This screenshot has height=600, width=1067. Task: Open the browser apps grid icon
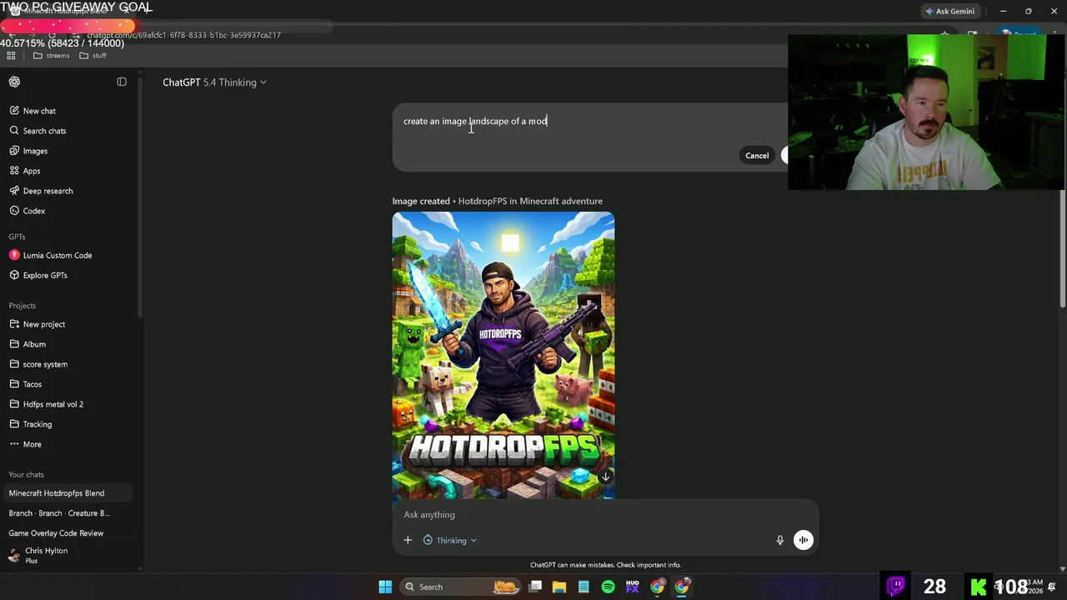(x=11, y=56)
